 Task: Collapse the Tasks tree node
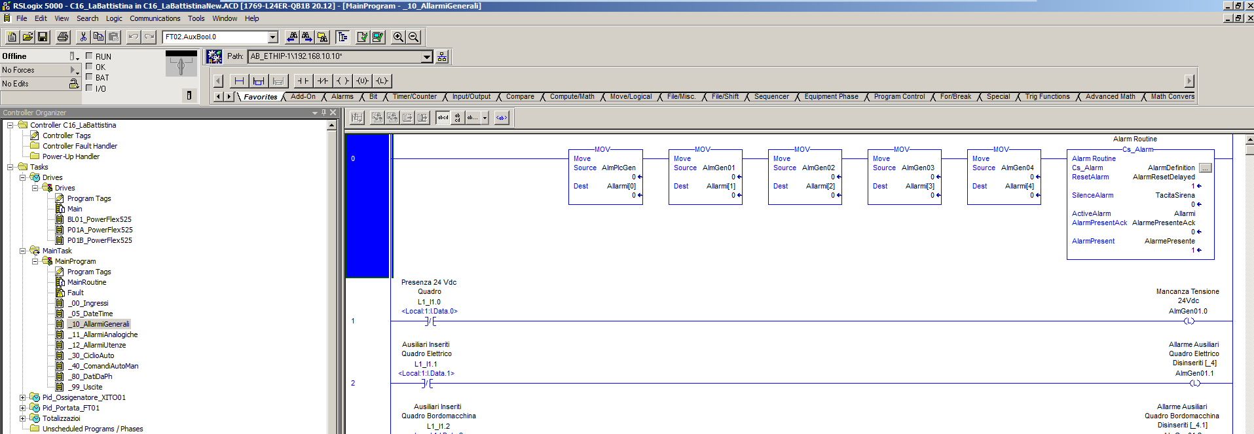pos(10,167)
